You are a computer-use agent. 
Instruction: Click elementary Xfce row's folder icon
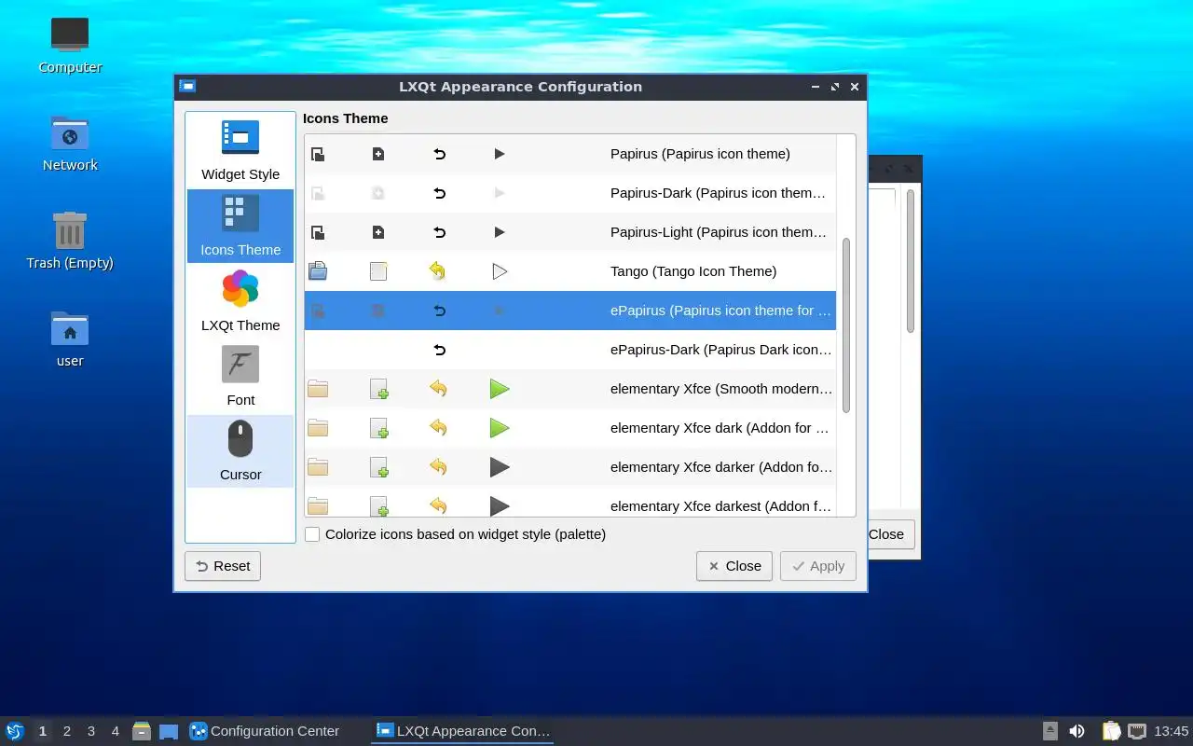tap(318, 389)
